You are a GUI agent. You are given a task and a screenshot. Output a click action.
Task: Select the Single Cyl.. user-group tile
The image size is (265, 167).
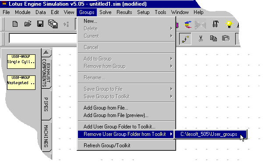tap(21, 61)
